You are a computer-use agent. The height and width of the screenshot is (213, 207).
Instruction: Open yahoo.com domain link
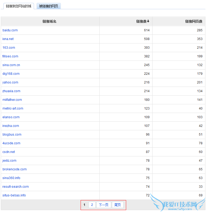pyautogui.click(x=10, y=82)
